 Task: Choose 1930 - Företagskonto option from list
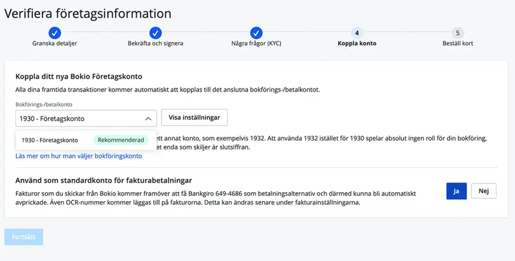point(50,140)
